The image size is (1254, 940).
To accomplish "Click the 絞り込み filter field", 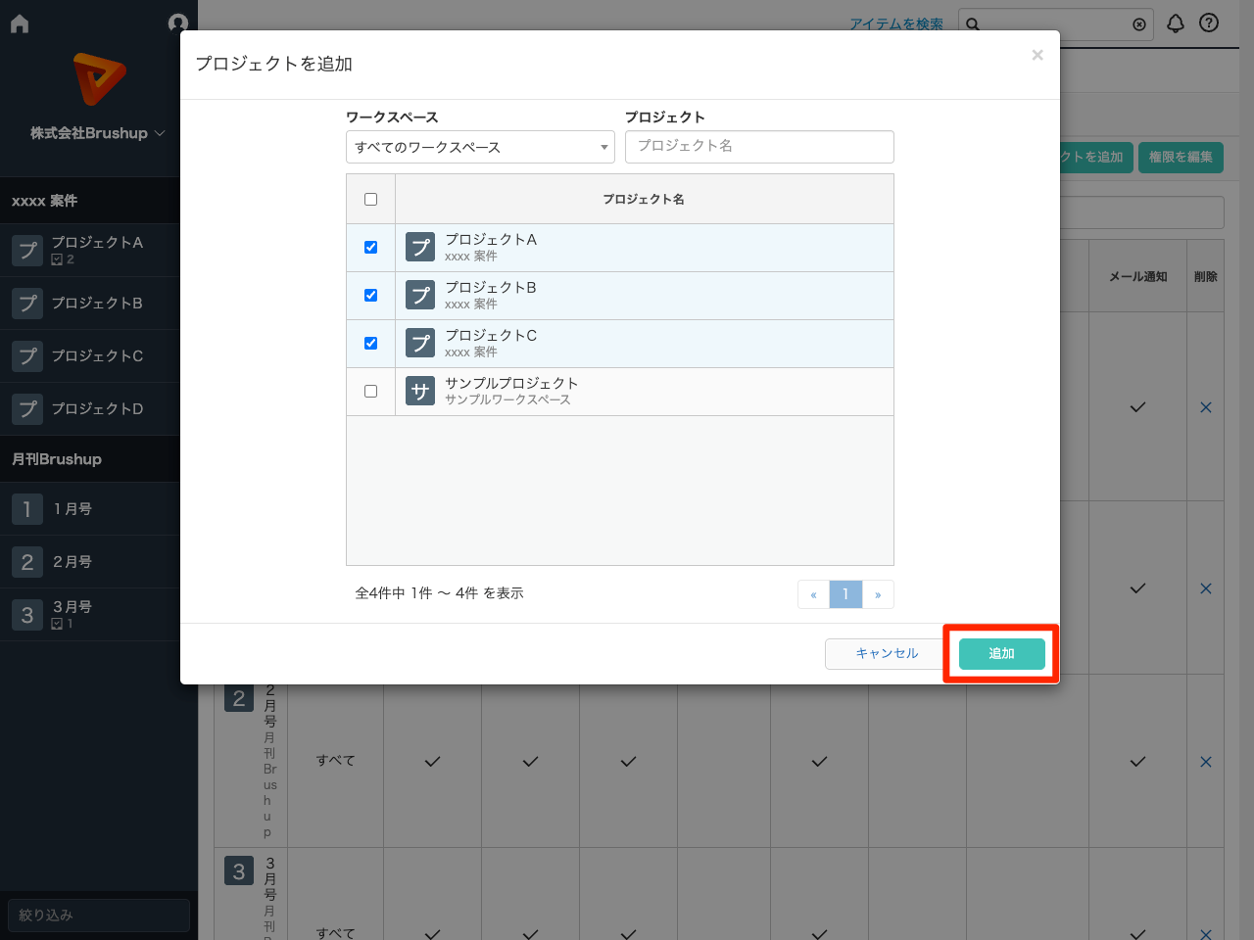I will tap(99, 916).
